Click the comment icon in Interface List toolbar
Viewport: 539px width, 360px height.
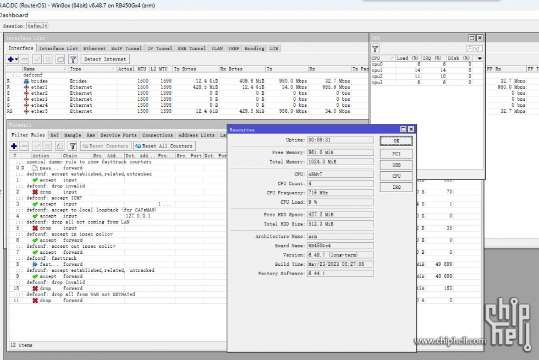[x=60, y=59]
